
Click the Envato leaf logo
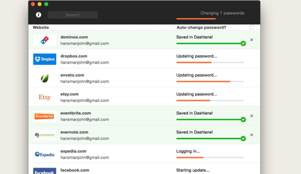pos(45,78)
